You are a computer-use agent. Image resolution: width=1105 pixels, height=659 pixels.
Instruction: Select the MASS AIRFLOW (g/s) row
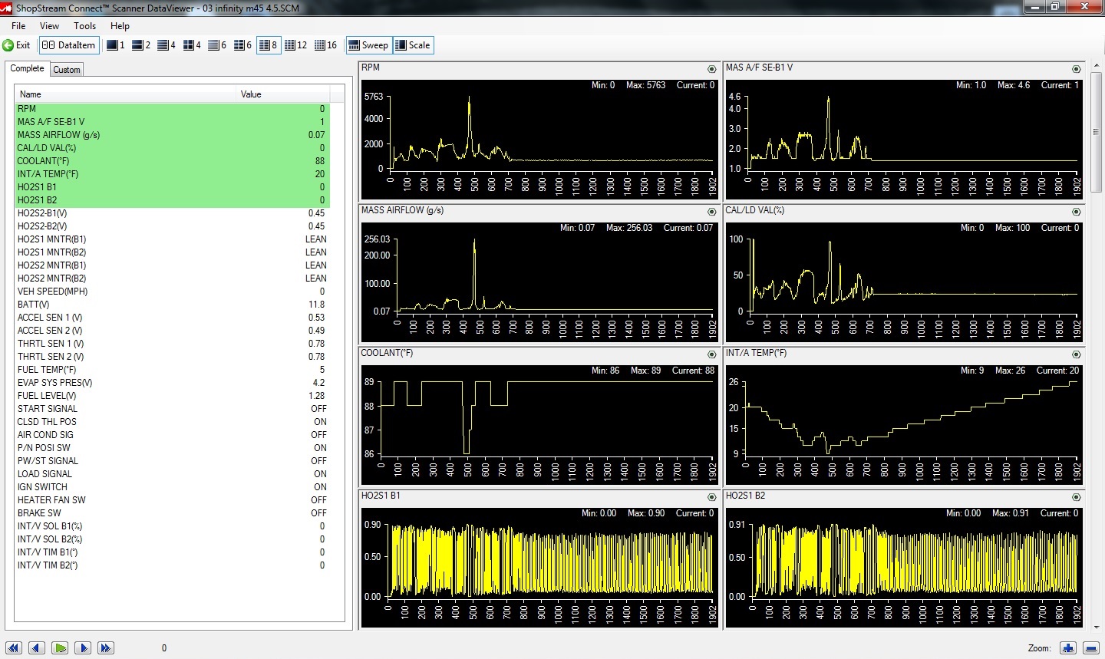click(x=172, y=135)
